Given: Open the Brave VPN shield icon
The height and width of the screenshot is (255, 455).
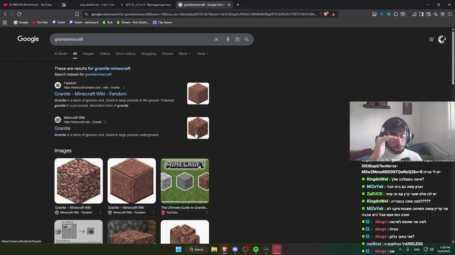Looking at the screenshot, I should tap(443, 14).
